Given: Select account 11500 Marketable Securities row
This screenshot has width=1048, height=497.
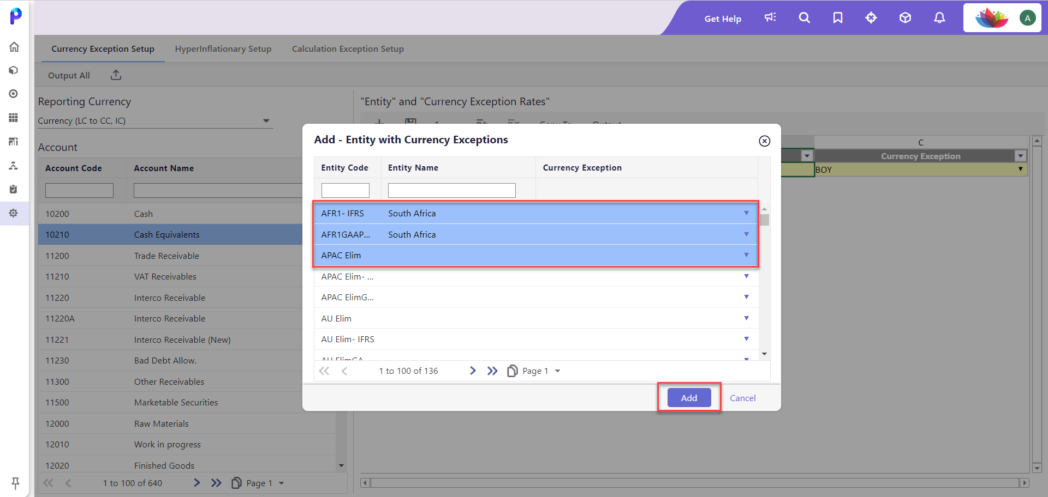Looking at the screenshot, I should (170, 402).
